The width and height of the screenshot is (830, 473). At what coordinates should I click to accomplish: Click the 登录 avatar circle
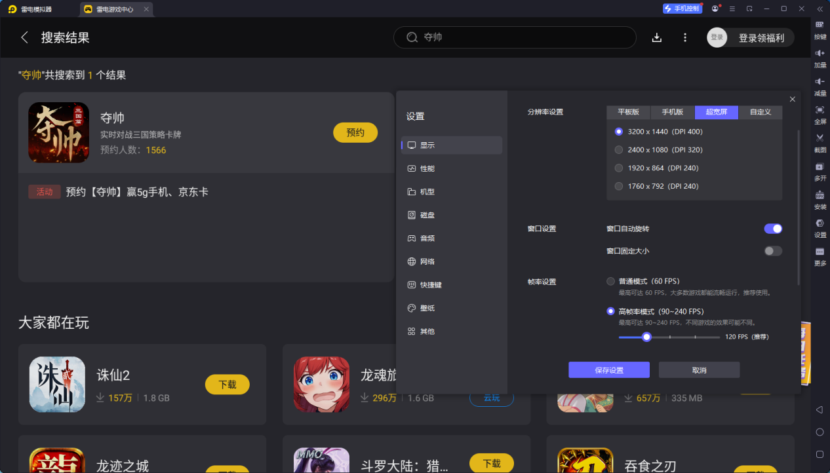pyautogui.click(x=717, y=37)
